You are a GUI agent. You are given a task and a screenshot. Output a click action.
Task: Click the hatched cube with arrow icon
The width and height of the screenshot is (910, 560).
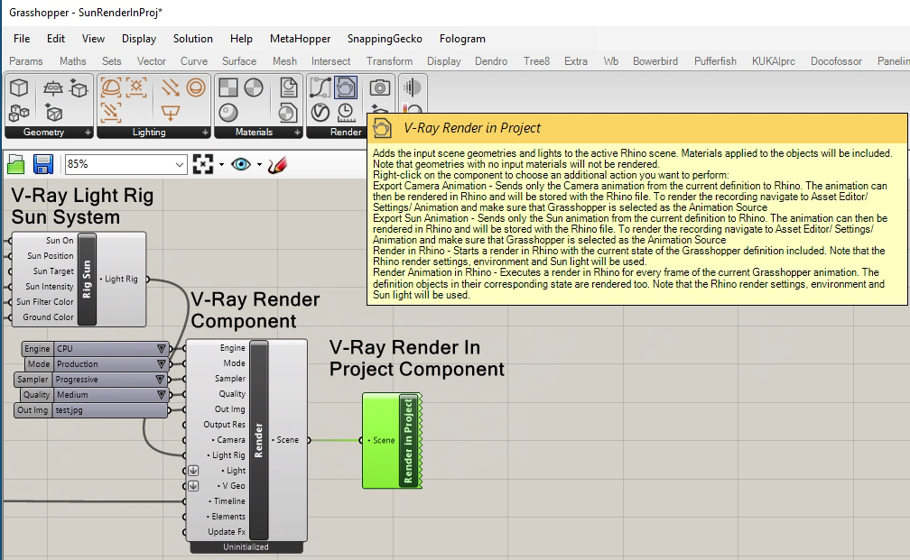tap(52, 113)
